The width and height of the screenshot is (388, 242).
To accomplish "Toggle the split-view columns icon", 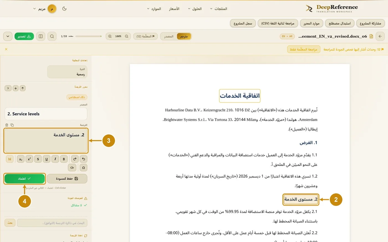I will click(41, 36).
